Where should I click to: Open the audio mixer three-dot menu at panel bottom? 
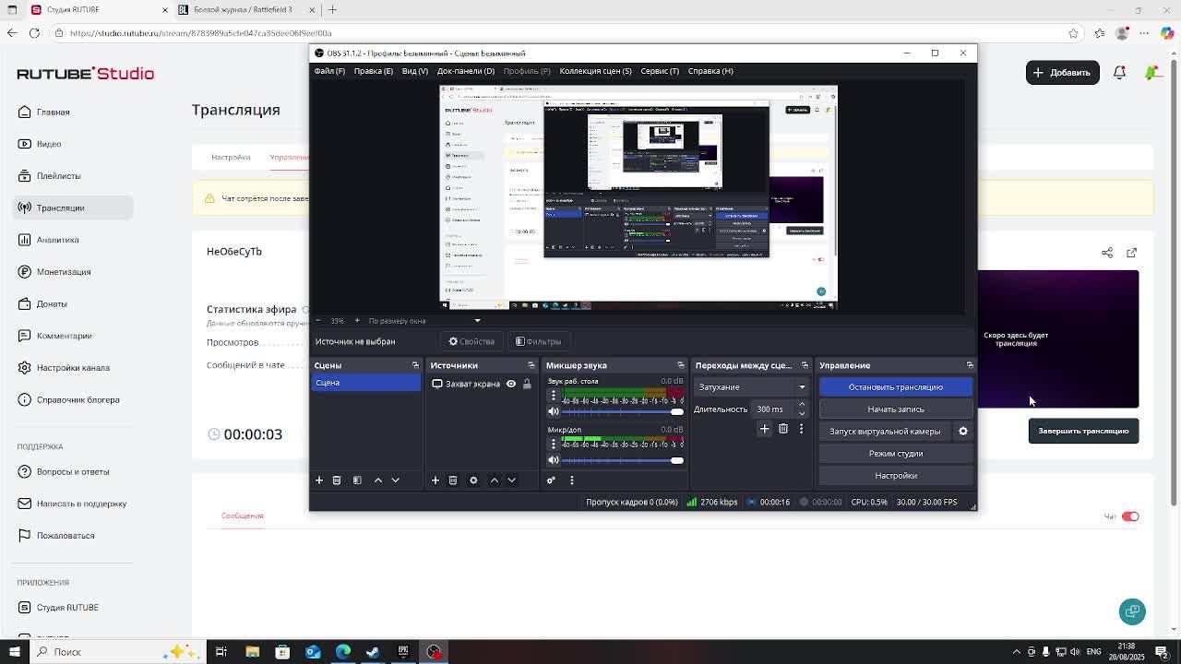pos(572,480)
